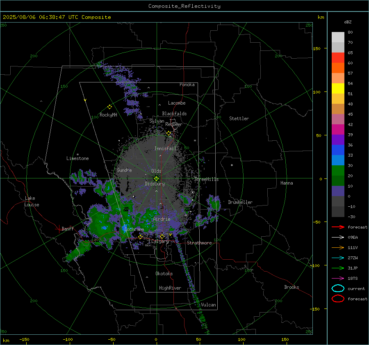Image resolution: width=369 pixels, height=345 pixels.
Task: Click the Strathmore city label
Action: [x=199, y=243]
